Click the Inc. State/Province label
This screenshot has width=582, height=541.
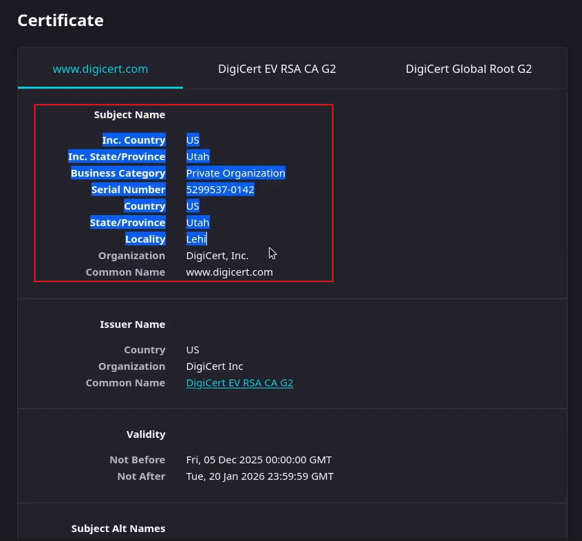click(x=116, y=157)
